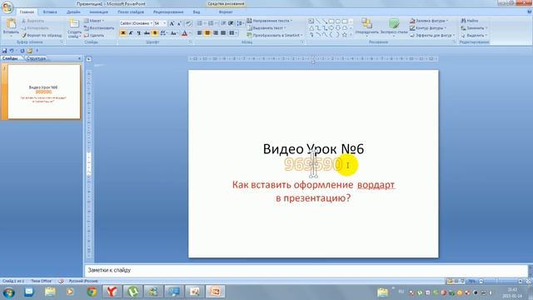Open Shape Fill (Заливка фигуры)
Image resolution: width=533 pixels, height=300 pixels.
[x=429, y=21]
